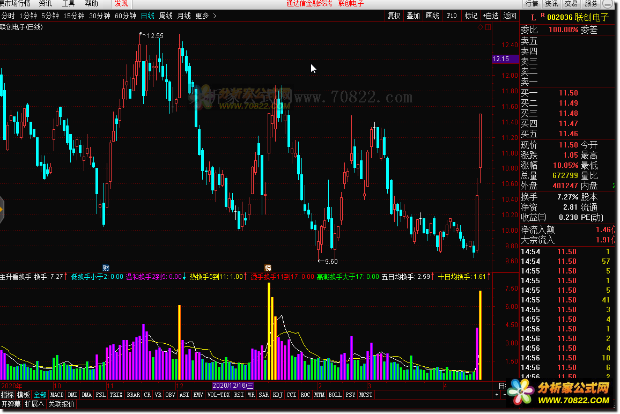Apply the FSL indicator
This screenshot has height=414, width=620.
[101, 395]
